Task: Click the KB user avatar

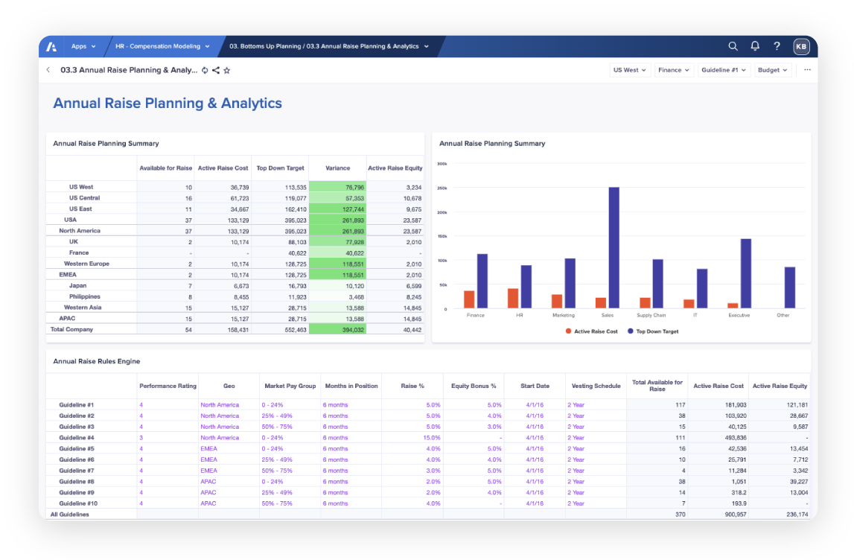Action: pos(801,45)
